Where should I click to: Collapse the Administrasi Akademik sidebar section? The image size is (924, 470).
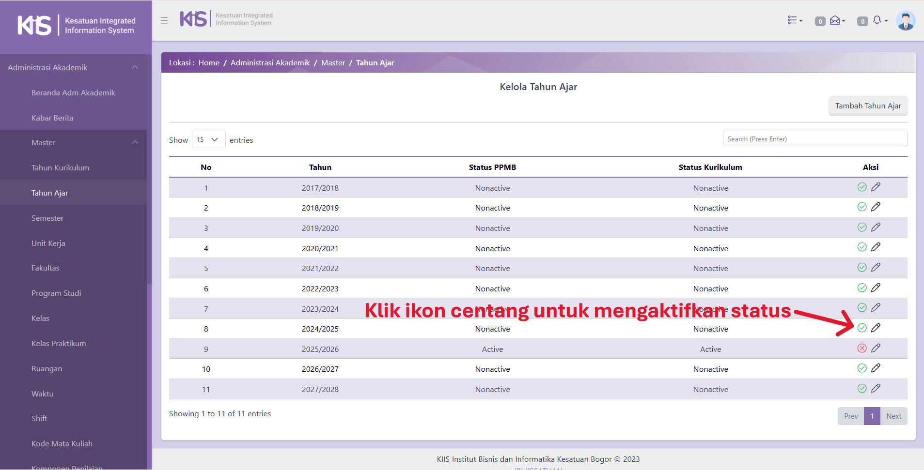coord(135,67)
